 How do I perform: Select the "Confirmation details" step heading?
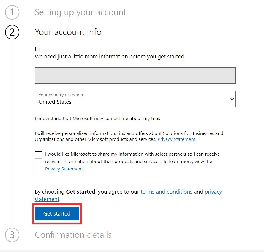73,235
